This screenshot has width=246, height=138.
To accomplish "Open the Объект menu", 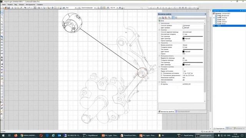I will (22, 5).
